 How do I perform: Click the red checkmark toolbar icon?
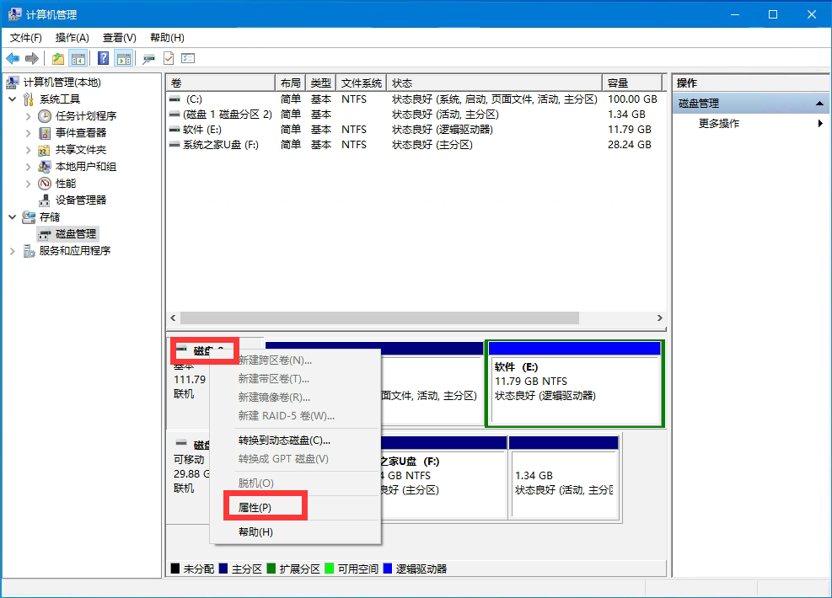(x=168, y=57)
